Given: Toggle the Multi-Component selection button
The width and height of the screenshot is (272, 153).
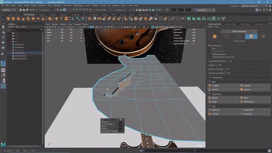Looking at the screenshot, I should click(x=239, y=31).
